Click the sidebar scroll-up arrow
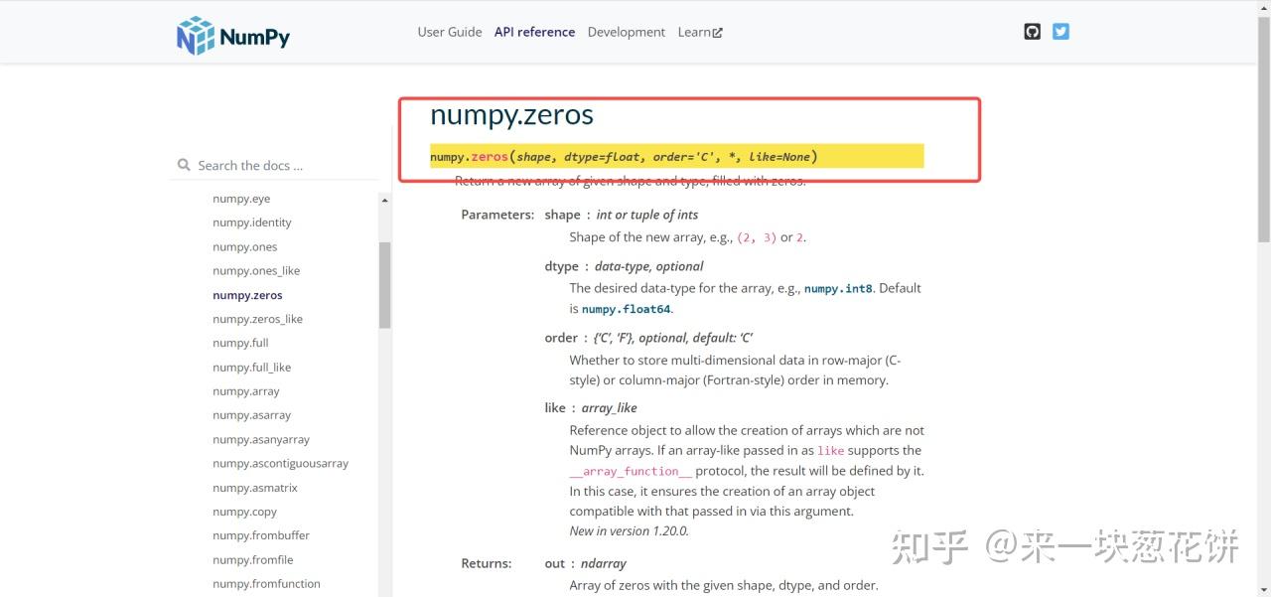The width and height of the screenshot is (1271, 597). 384,199
